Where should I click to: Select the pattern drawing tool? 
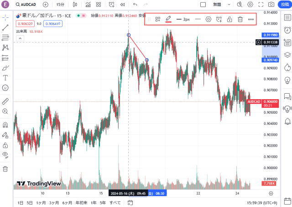point(5,48)
